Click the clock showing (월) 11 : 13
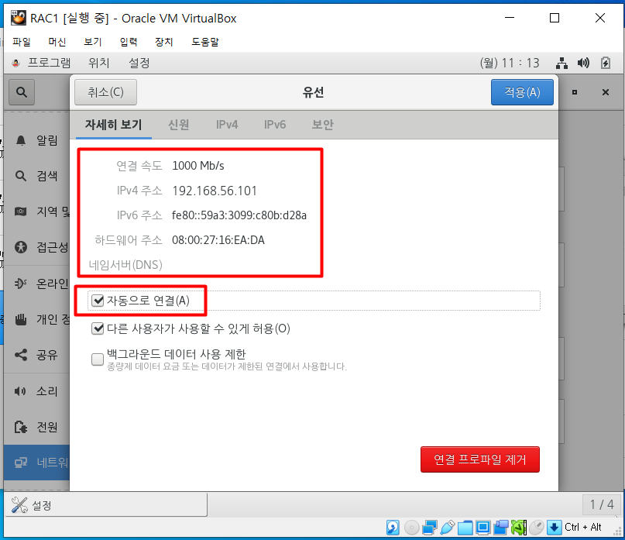 tap(510, 63)
